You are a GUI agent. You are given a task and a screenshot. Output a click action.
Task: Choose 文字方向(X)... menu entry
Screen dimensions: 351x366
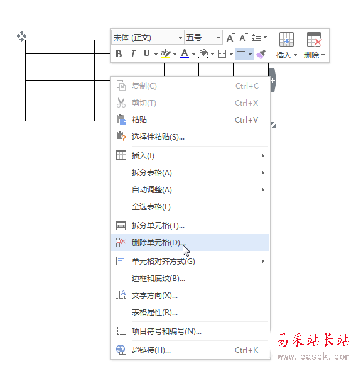point(190,296)
